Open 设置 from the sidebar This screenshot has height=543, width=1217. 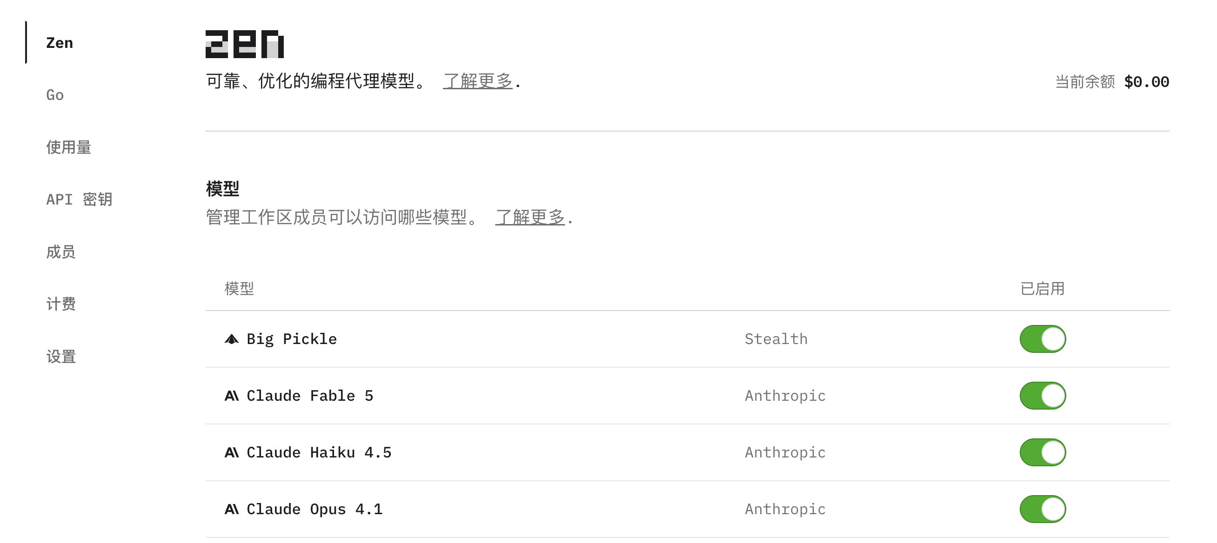pyautogui.click(x=61, y=357)
